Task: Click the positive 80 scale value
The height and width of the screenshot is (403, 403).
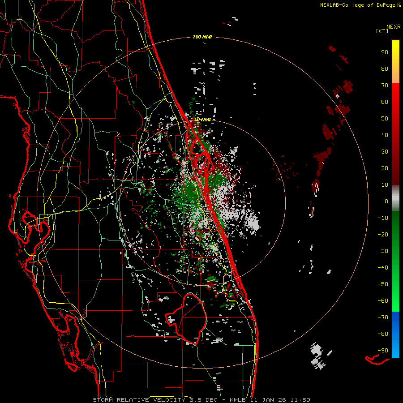Action: (x=385, y=69)
